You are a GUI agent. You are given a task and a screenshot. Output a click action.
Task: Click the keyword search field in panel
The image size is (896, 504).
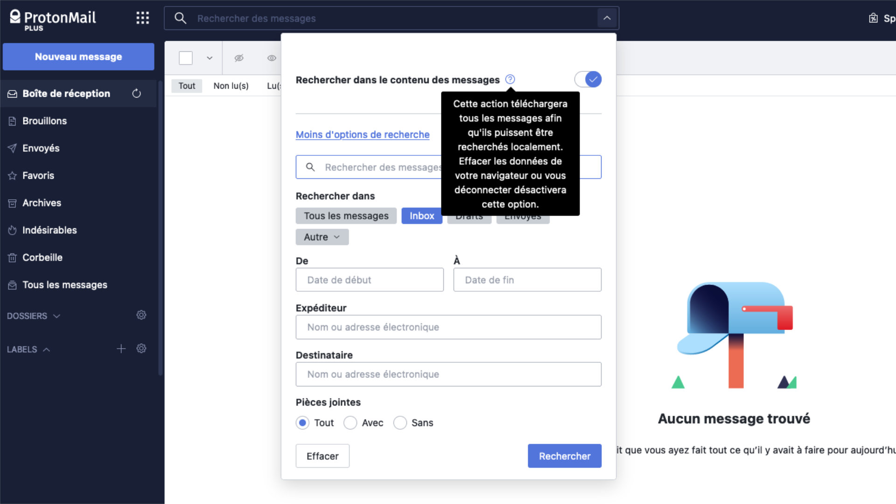448,167
